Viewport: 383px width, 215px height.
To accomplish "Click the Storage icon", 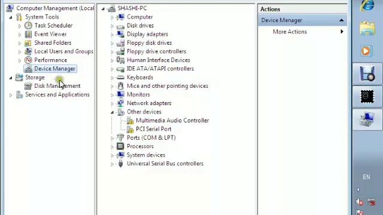I will point(19,77).
